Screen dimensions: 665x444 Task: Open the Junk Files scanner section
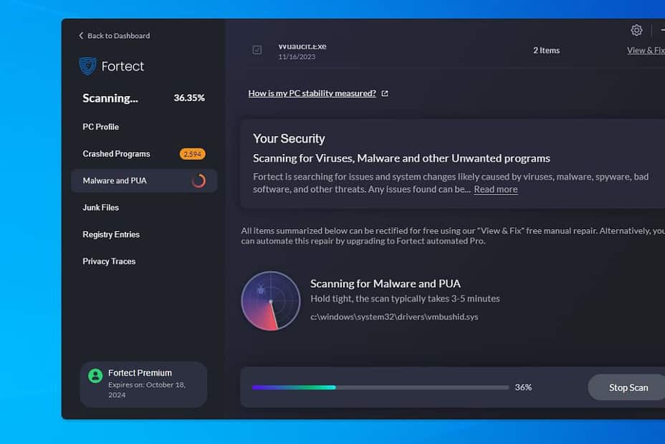[x=100, y=207]
